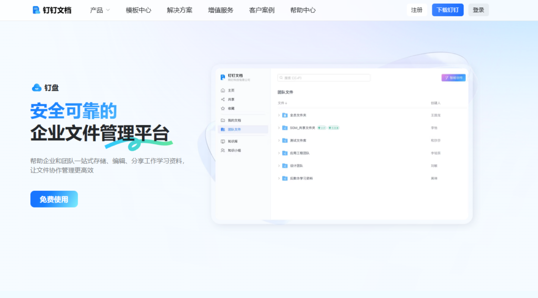Click the folder icon of 测试文件库
Image resolution: width=538 pixels, height=298 pixels.
[285, 140]
